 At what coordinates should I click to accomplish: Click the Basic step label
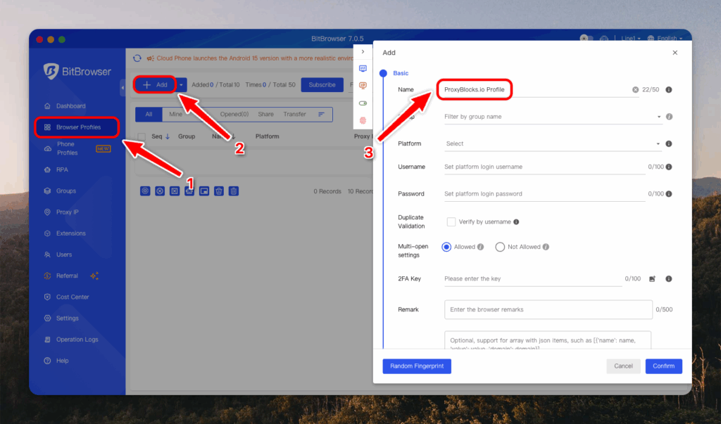point(401,74)
